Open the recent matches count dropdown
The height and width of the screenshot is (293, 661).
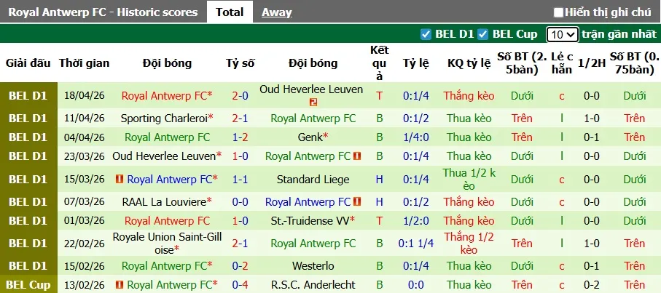[563, 34]
